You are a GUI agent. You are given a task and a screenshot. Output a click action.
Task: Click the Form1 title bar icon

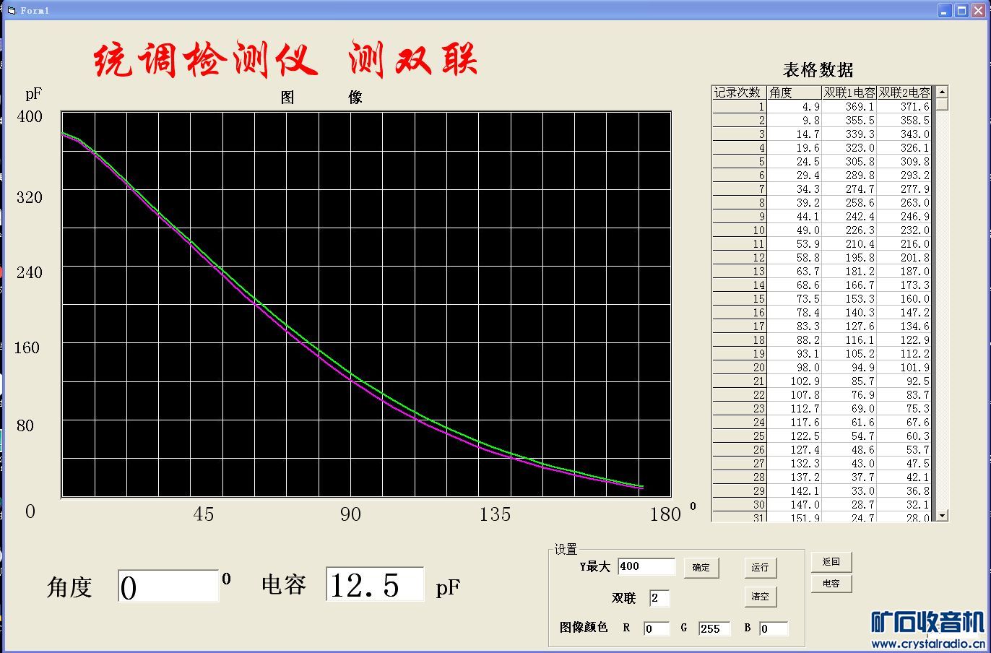tap(11, 10)
